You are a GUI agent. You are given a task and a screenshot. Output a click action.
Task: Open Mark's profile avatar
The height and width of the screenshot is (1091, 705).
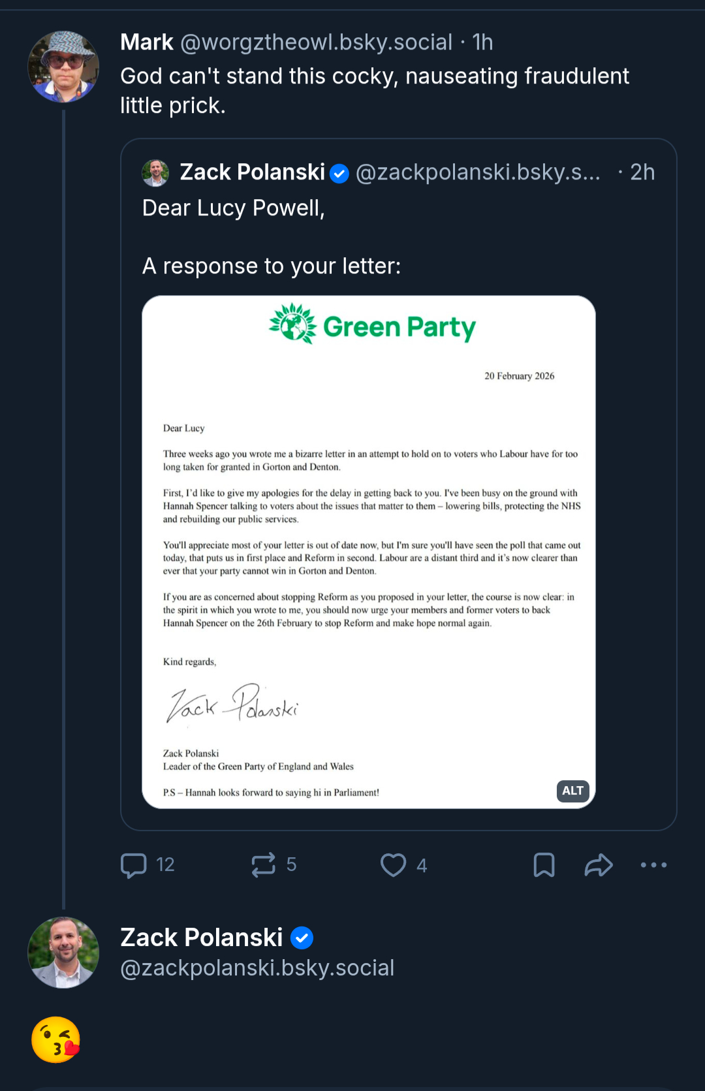click(x=63, y=67)
